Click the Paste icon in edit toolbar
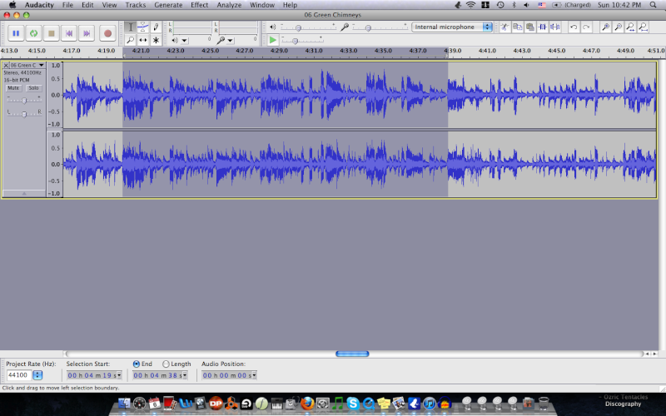 pos(530,27)
